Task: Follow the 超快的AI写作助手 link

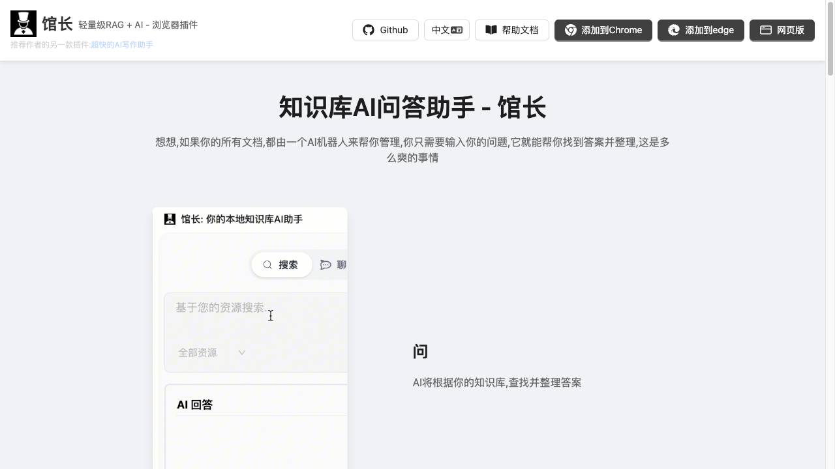Action: (x=122, y=45)
